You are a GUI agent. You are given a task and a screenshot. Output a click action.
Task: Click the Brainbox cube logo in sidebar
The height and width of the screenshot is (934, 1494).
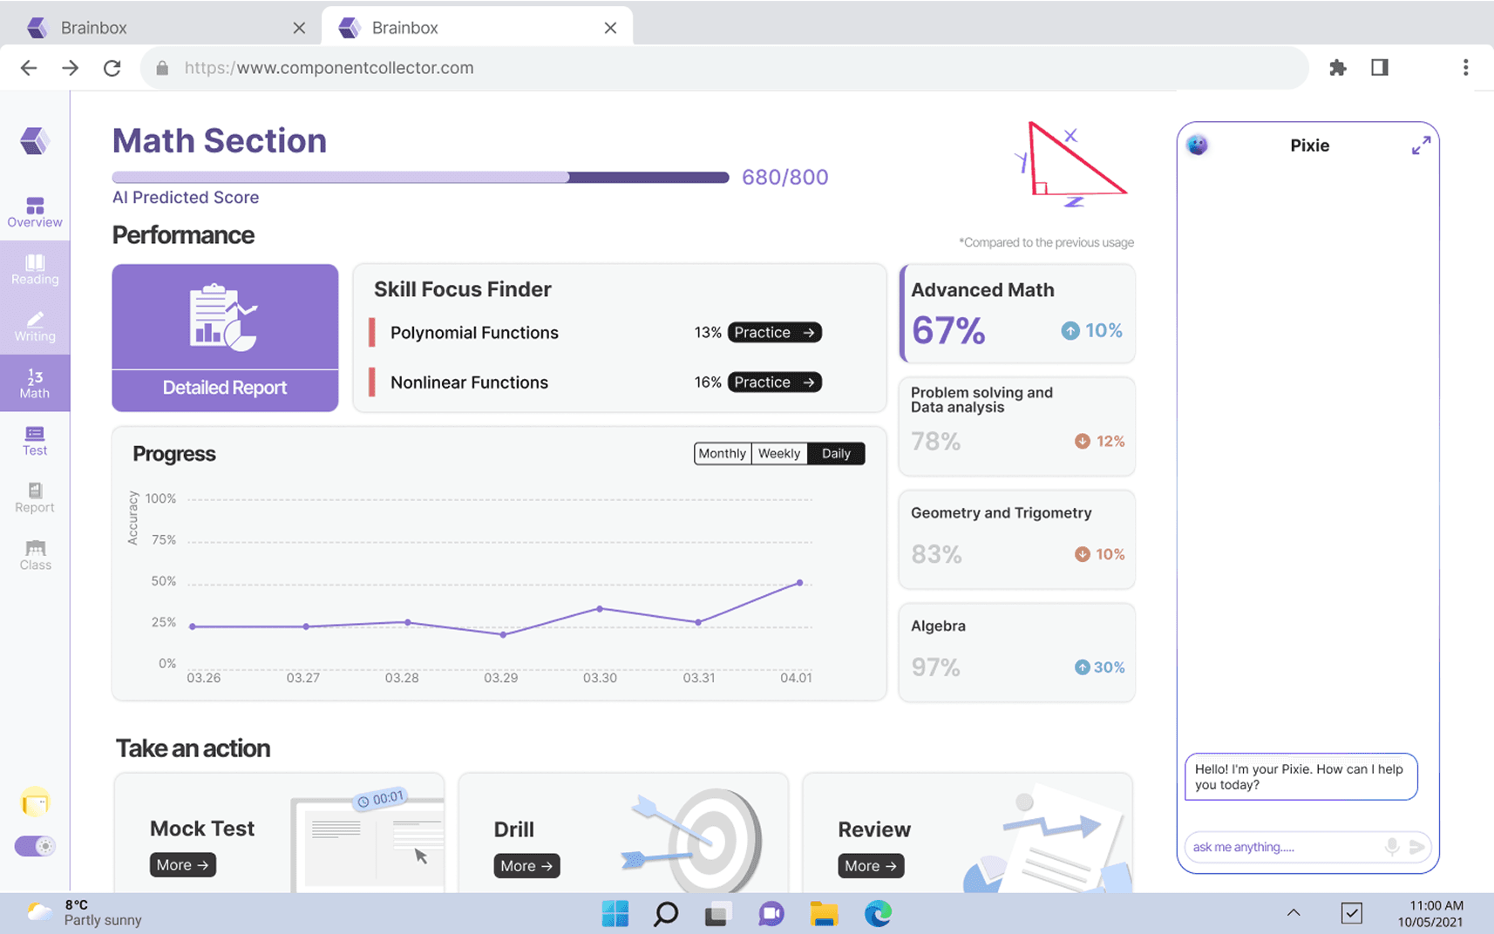[35, 140]
